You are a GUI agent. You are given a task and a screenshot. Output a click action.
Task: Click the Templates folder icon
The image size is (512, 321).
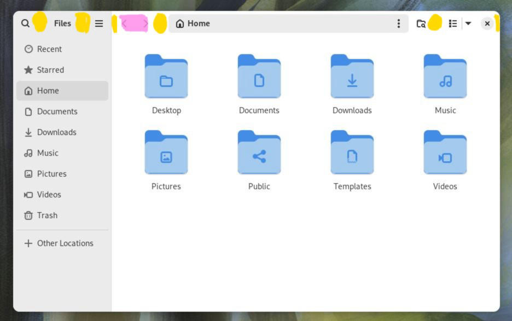point(352,153)
